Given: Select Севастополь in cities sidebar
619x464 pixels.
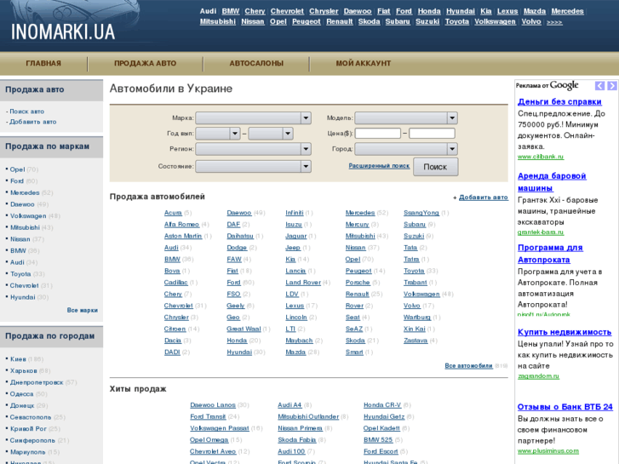Looking at the screenshot, I should click(31, 417).
